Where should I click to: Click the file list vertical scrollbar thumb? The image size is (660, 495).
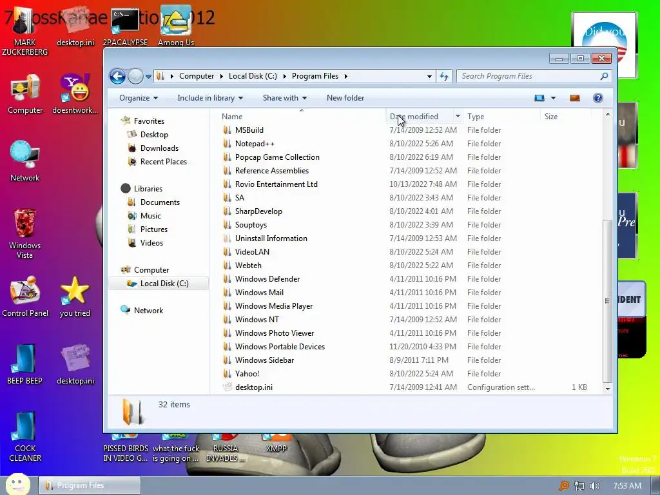(x=607, y=300)
